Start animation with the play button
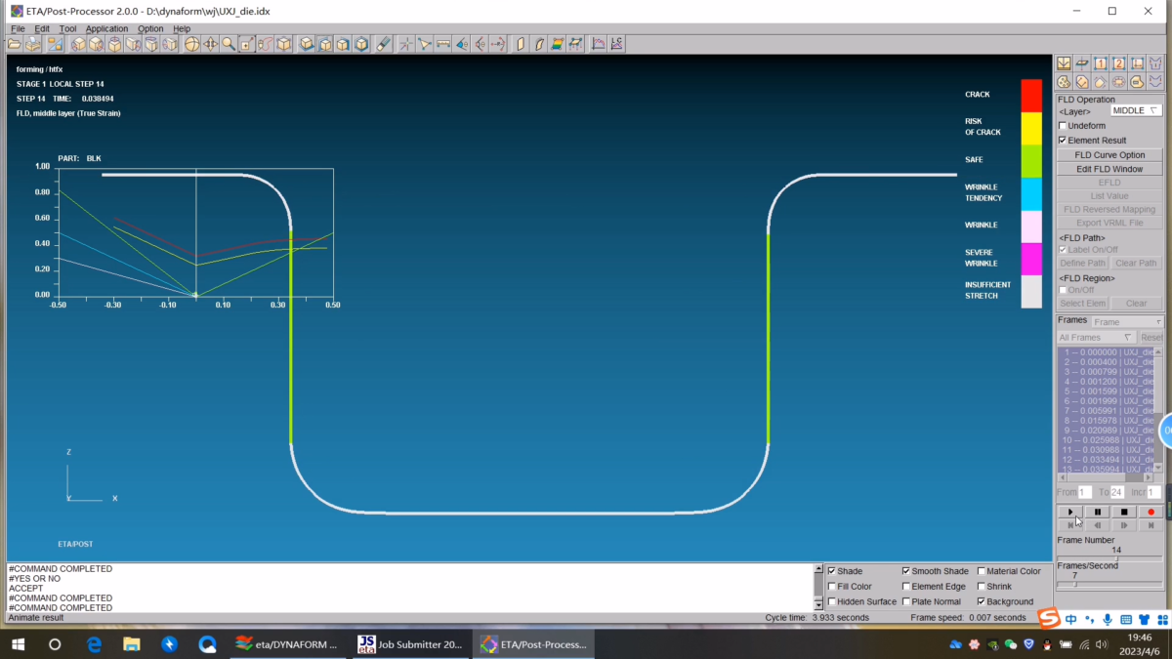1172x659 pixels. pos(1070,512)
